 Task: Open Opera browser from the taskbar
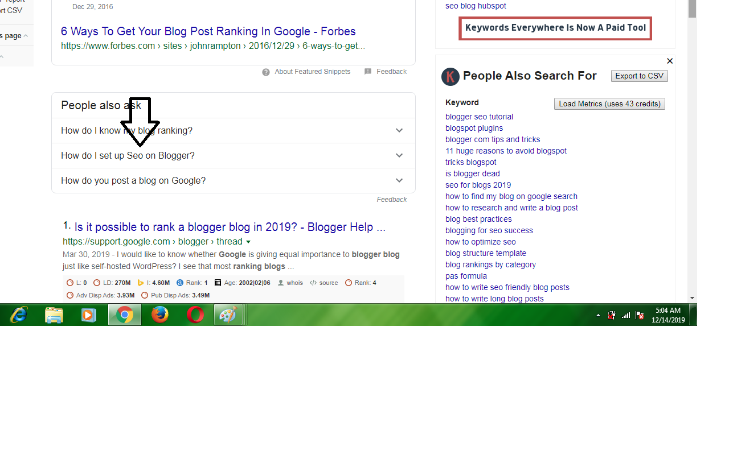click(x=195, y=315)
